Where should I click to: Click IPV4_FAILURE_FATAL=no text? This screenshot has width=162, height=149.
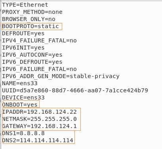pyautogui.click(x=39, y=40)
